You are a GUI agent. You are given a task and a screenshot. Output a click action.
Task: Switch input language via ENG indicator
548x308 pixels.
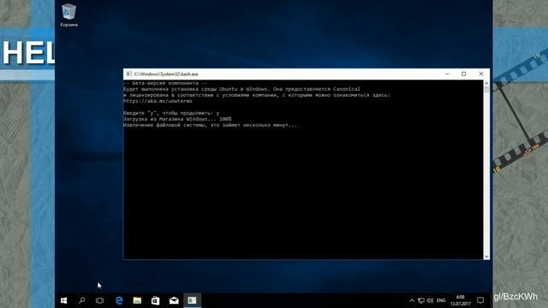441,300
